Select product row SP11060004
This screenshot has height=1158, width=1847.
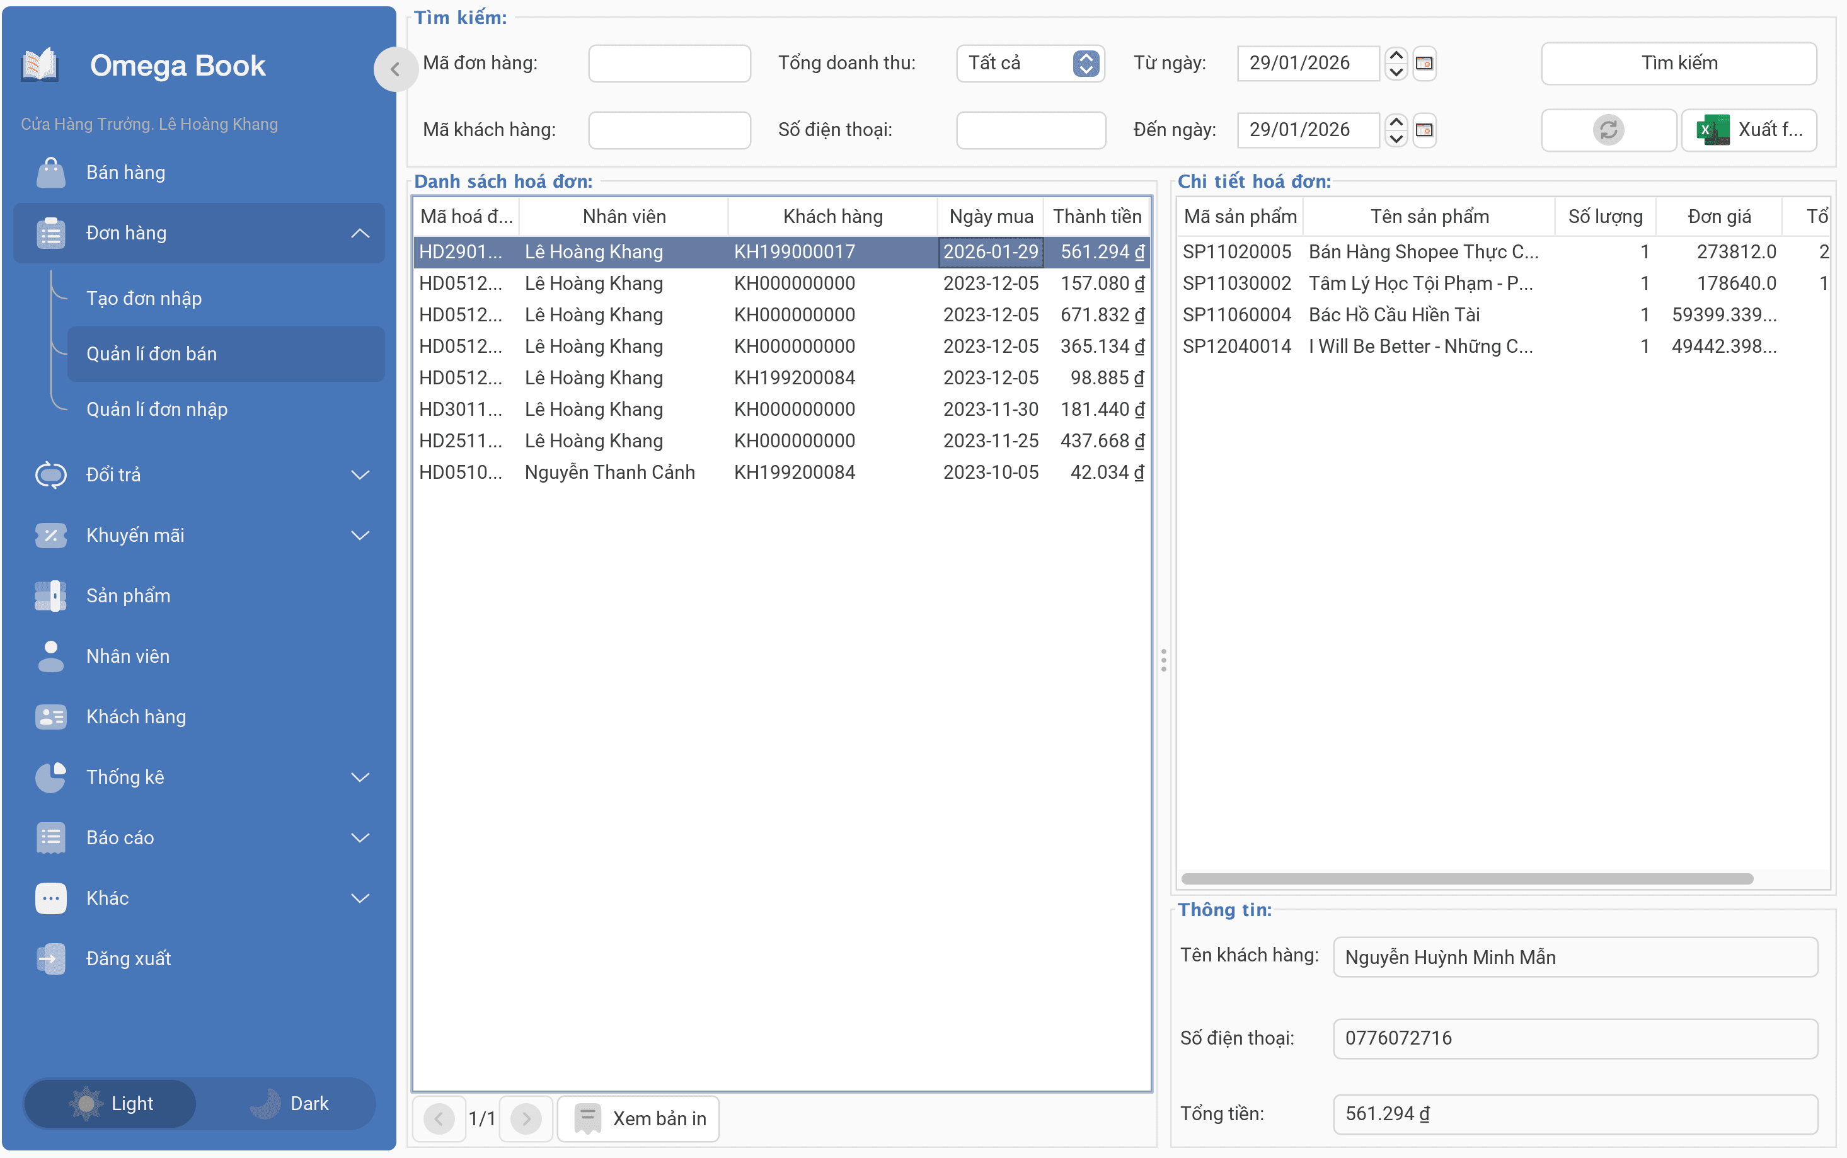[x=1502, y=315]
